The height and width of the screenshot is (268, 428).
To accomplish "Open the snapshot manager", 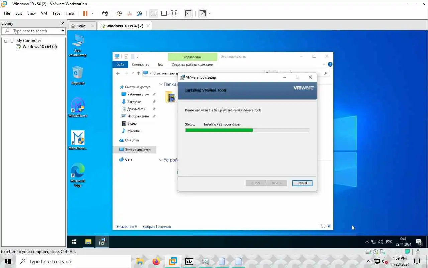I will (x=139, y=13).
